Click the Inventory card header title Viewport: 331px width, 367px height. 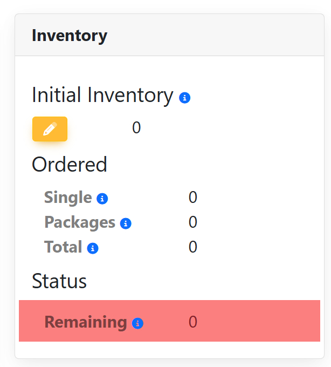[x=70, y=36]
